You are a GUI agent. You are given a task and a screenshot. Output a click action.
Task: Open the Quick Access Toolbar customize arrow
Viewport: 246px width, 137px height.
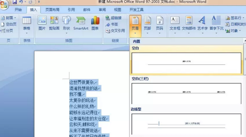click(39, 2)
